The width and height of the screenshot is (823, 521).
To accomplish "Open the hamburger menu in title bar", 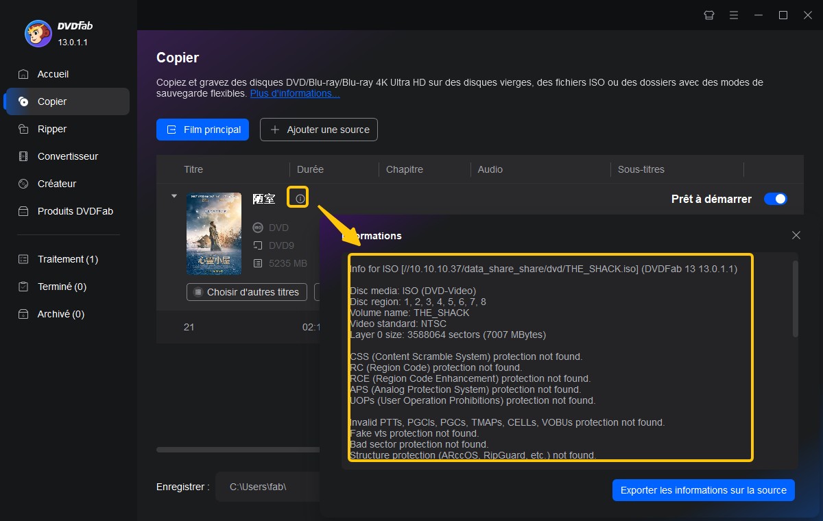I will 734,15.
